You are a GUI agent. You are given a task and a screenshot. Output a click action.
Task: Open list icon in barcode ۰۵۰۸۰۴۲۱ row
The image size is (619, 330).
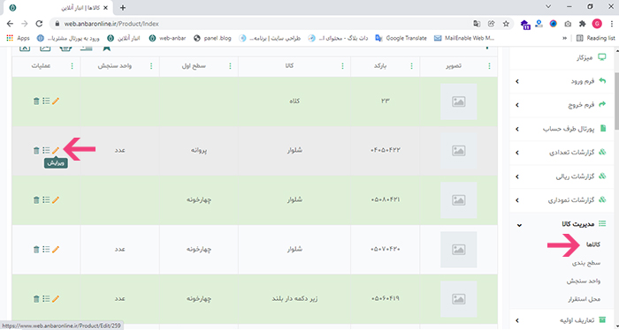click(46, 200)
